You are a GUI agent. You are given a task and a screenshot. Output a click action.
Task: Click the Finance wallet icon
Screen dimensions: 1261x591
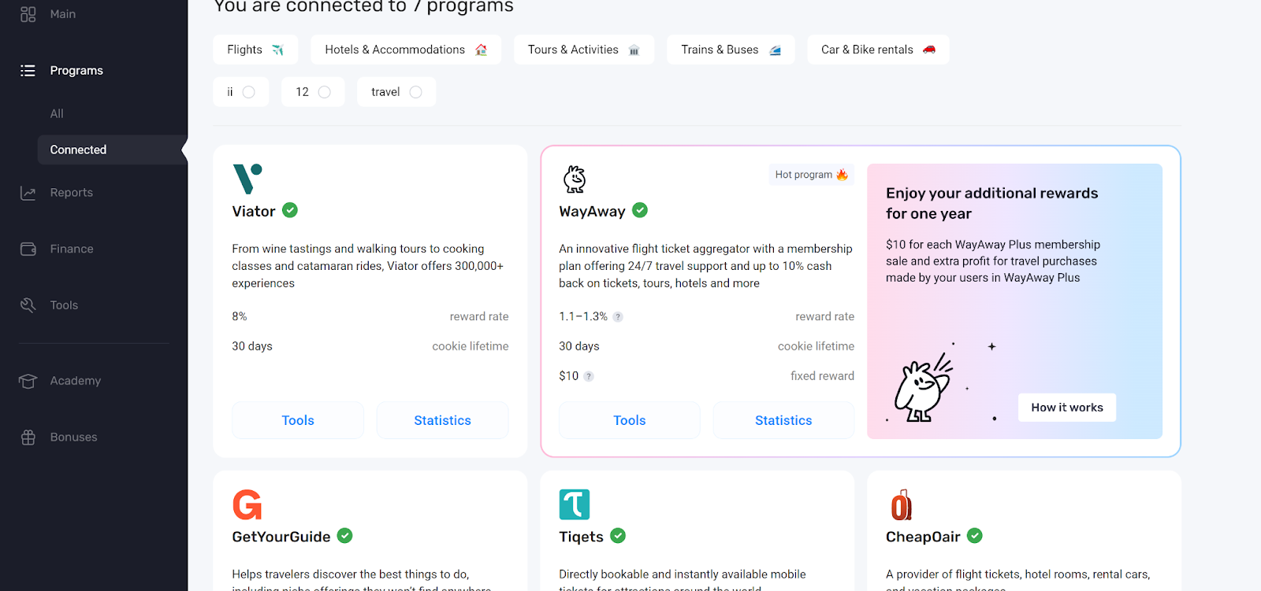tap(28, 249)
